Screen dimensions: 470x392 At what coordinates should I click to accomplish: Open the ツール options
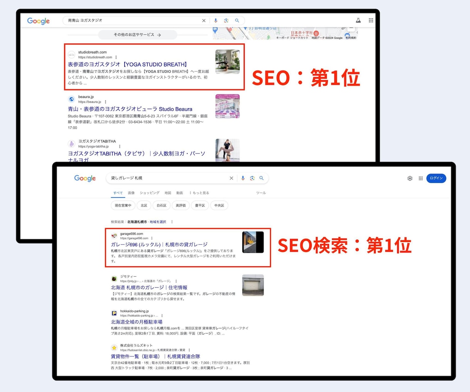point(261,193)
